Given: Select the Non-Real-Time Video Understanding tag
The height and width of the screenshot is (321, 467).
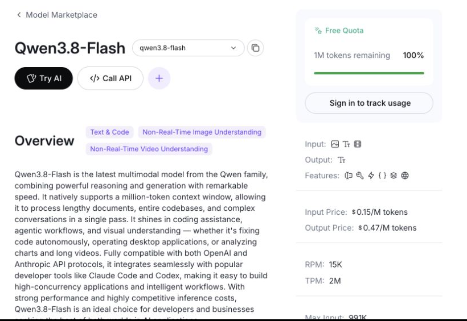Looking at the screenshot, I should [x=149, y=149].
